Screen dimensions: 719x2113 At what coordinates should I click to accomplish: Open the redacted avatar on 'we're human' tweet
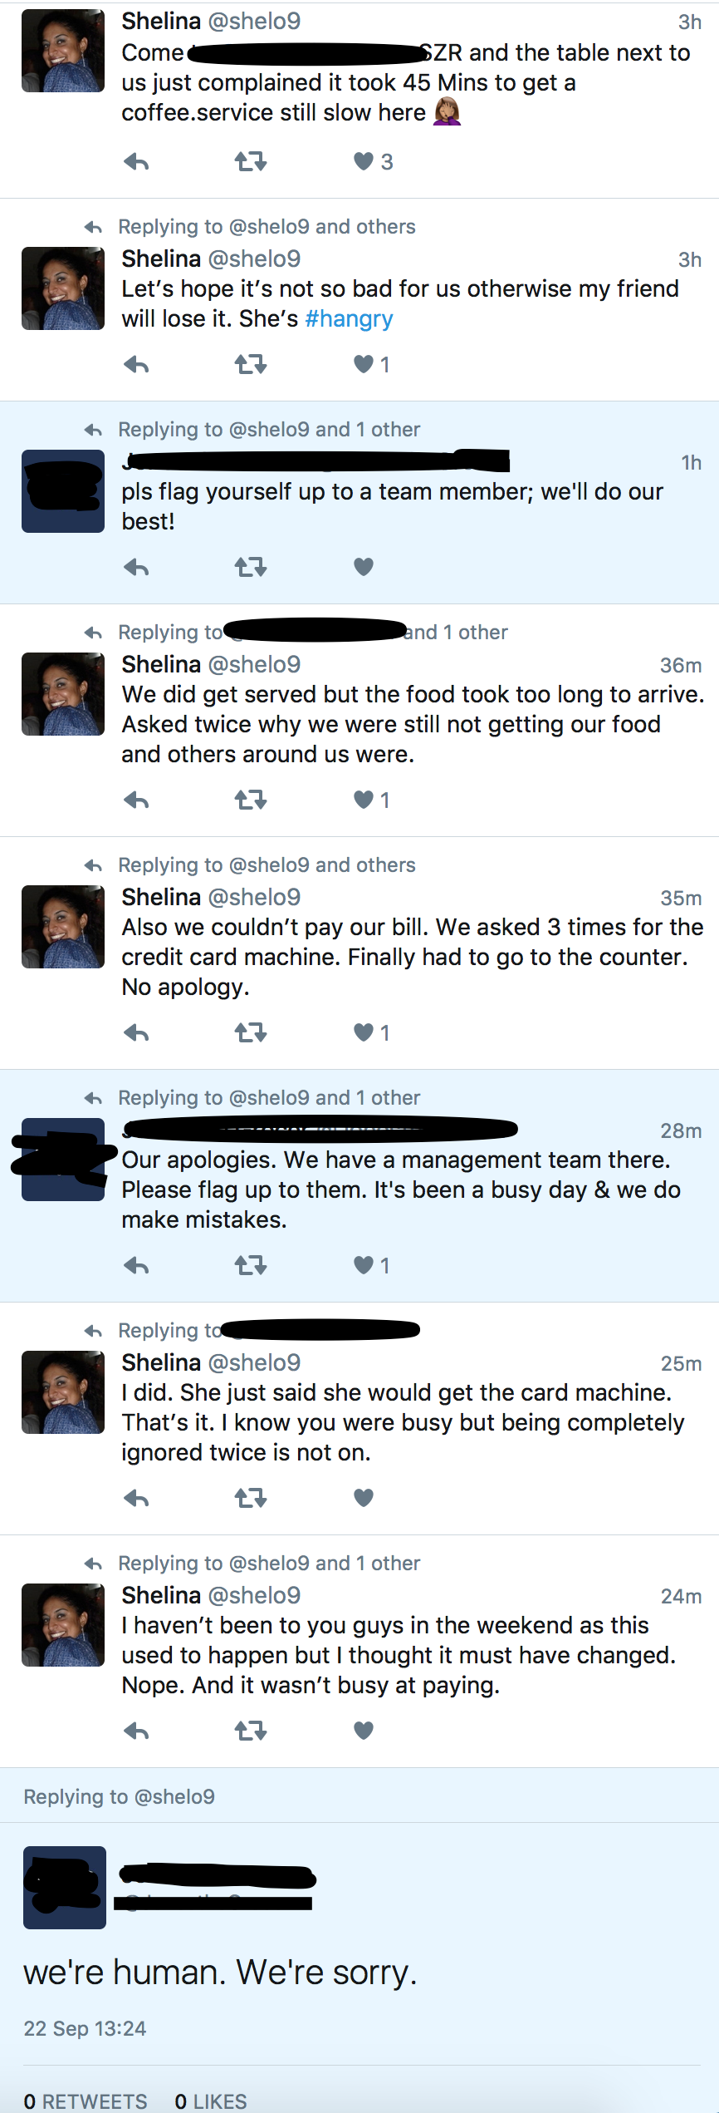(65, 1888)
